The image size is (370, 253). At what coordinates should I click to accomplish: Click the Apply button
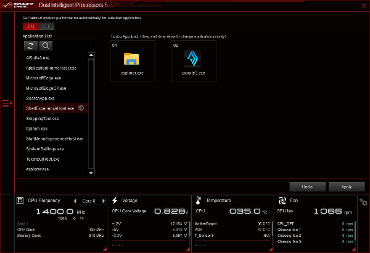click(346, 187)
